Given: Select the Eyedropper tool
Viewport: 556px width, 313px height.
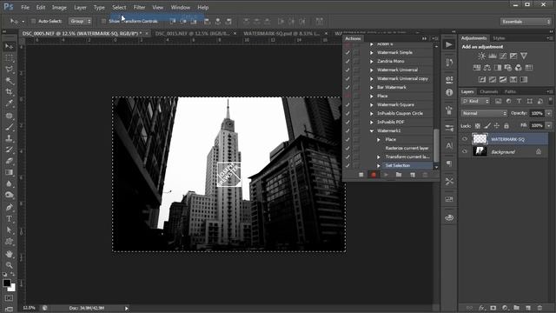Looking at the screenshot, I should pyautogui.click(x=9, y=103).
